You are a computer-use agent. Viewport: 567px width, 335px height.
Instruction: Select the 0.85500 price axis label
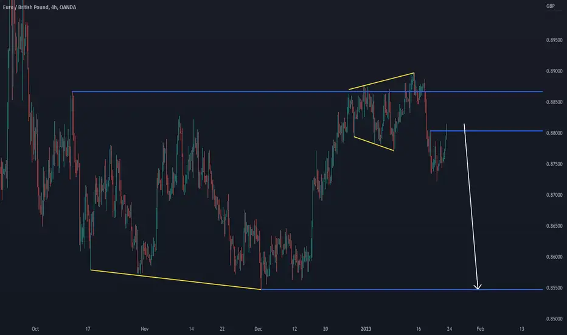click(554, 288)
